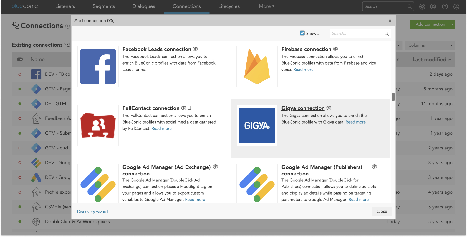The height and width of the screenshot is (237, 467).
Task: Go to the Segments tab
Action: coord(104,6)
